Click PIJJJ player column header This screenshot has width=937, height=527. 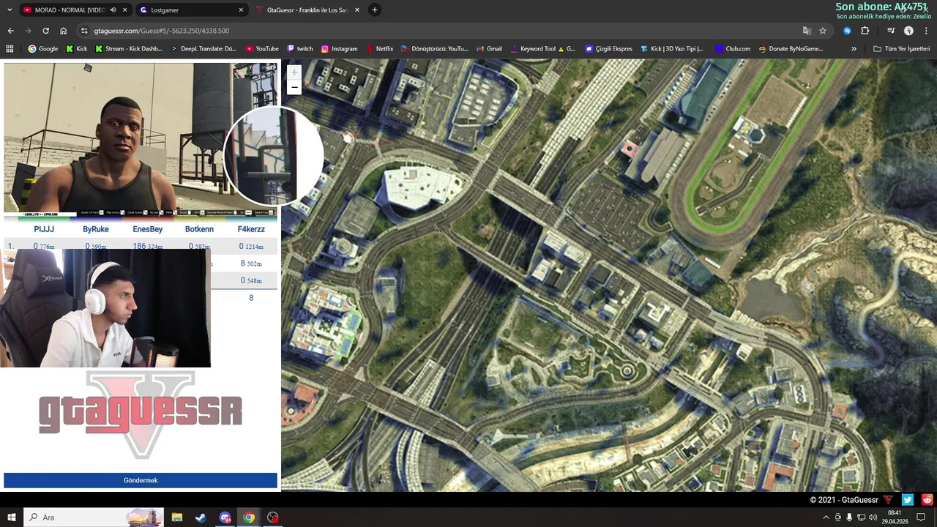pos(44,229)
